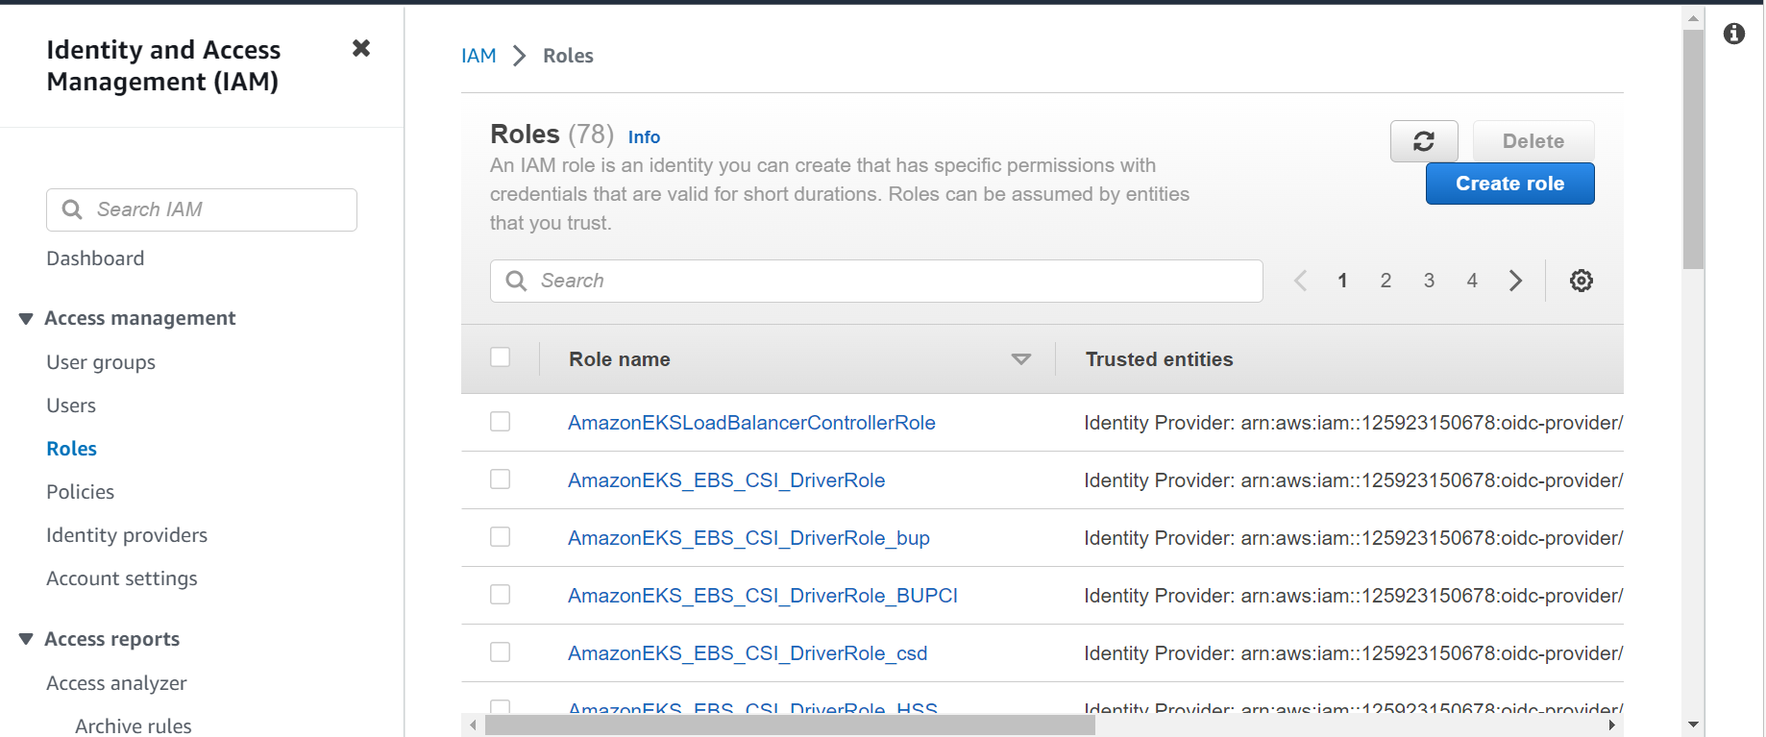1766x737 pixels.
Task: Open AmazonEKS_EBS_CSI_DriverRole_csd role link
Action: pyautogui.click(x=748, y=653)
